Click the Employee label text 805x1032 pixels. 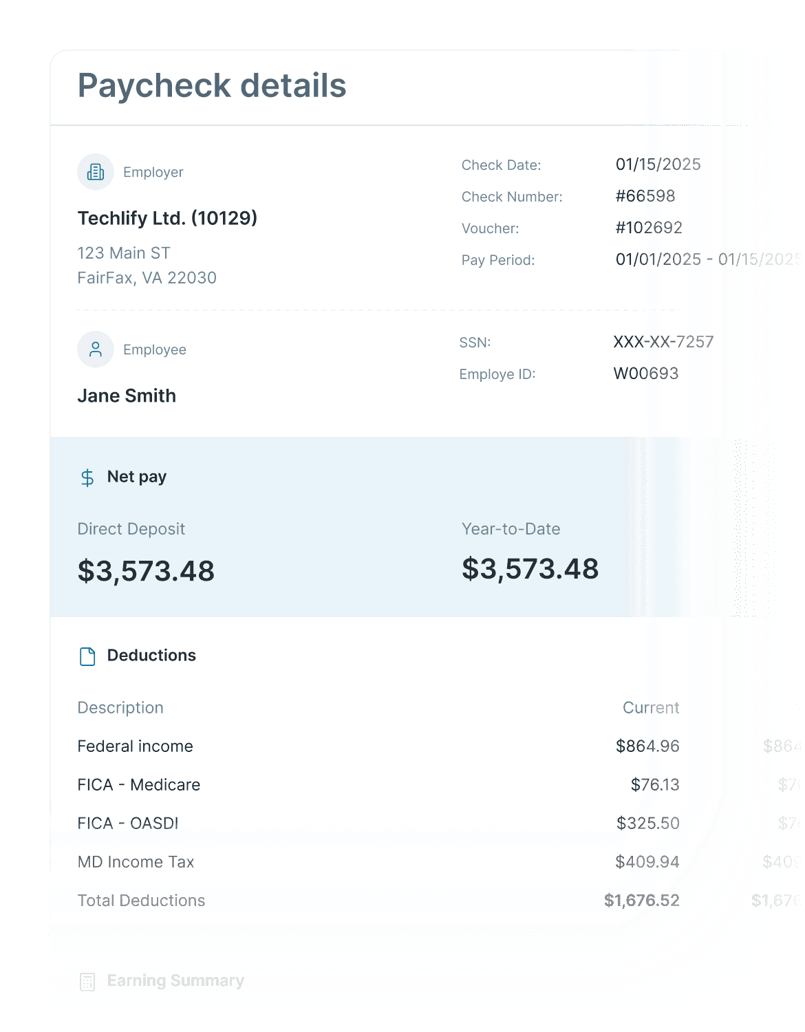pos(155,350)
